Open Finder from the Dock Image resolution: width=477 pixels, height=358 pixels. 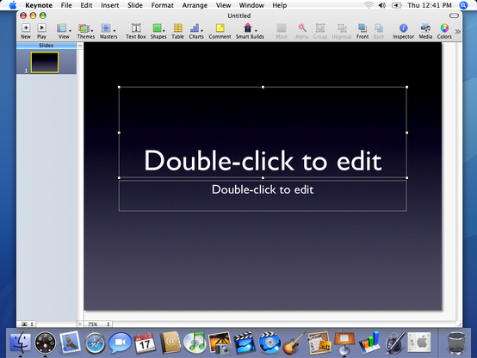point(20,343)
